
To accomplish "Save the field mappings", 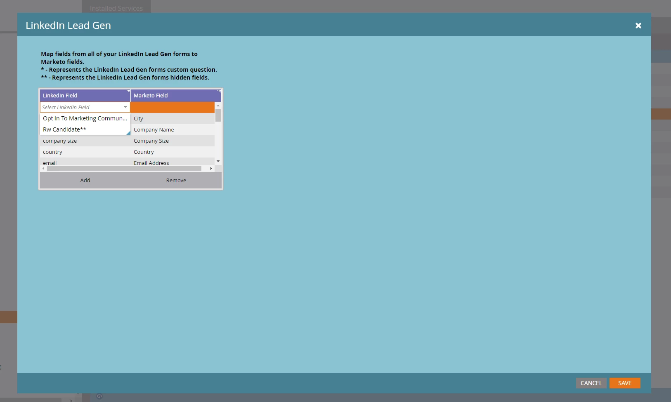I will (625, 383).
